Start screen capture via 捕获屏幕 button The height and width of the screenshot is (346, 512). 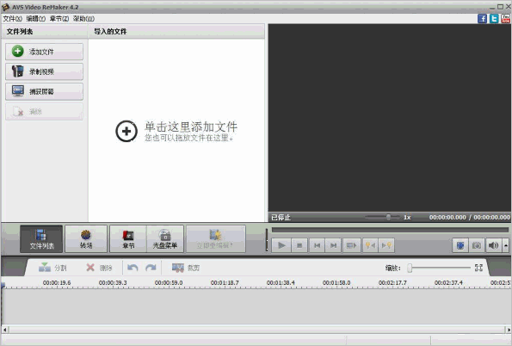point(44,91)
